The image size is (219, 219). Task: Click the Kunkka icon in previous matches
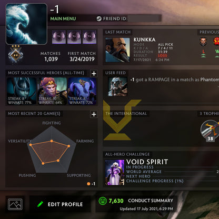(203, 42)
